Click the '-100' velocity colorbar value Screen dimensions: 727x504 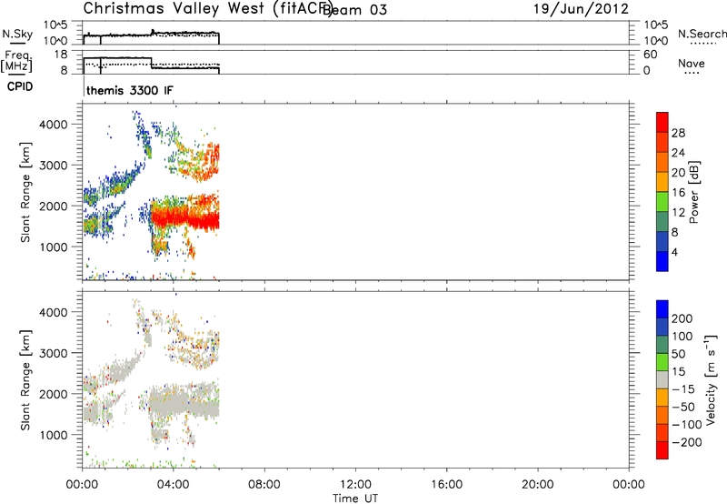coord(687,425)
